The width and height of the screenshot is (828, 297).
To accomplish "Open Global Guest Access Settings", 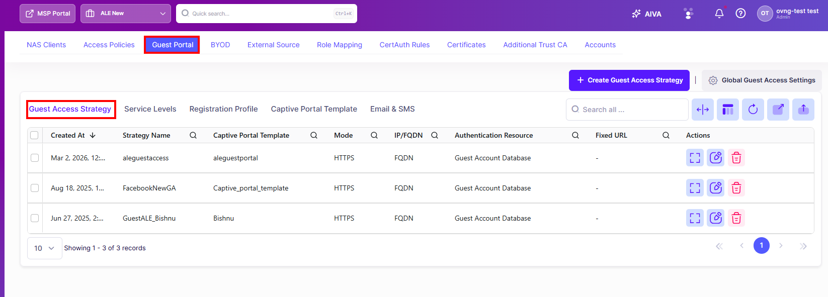I will (x=762, y=80).
